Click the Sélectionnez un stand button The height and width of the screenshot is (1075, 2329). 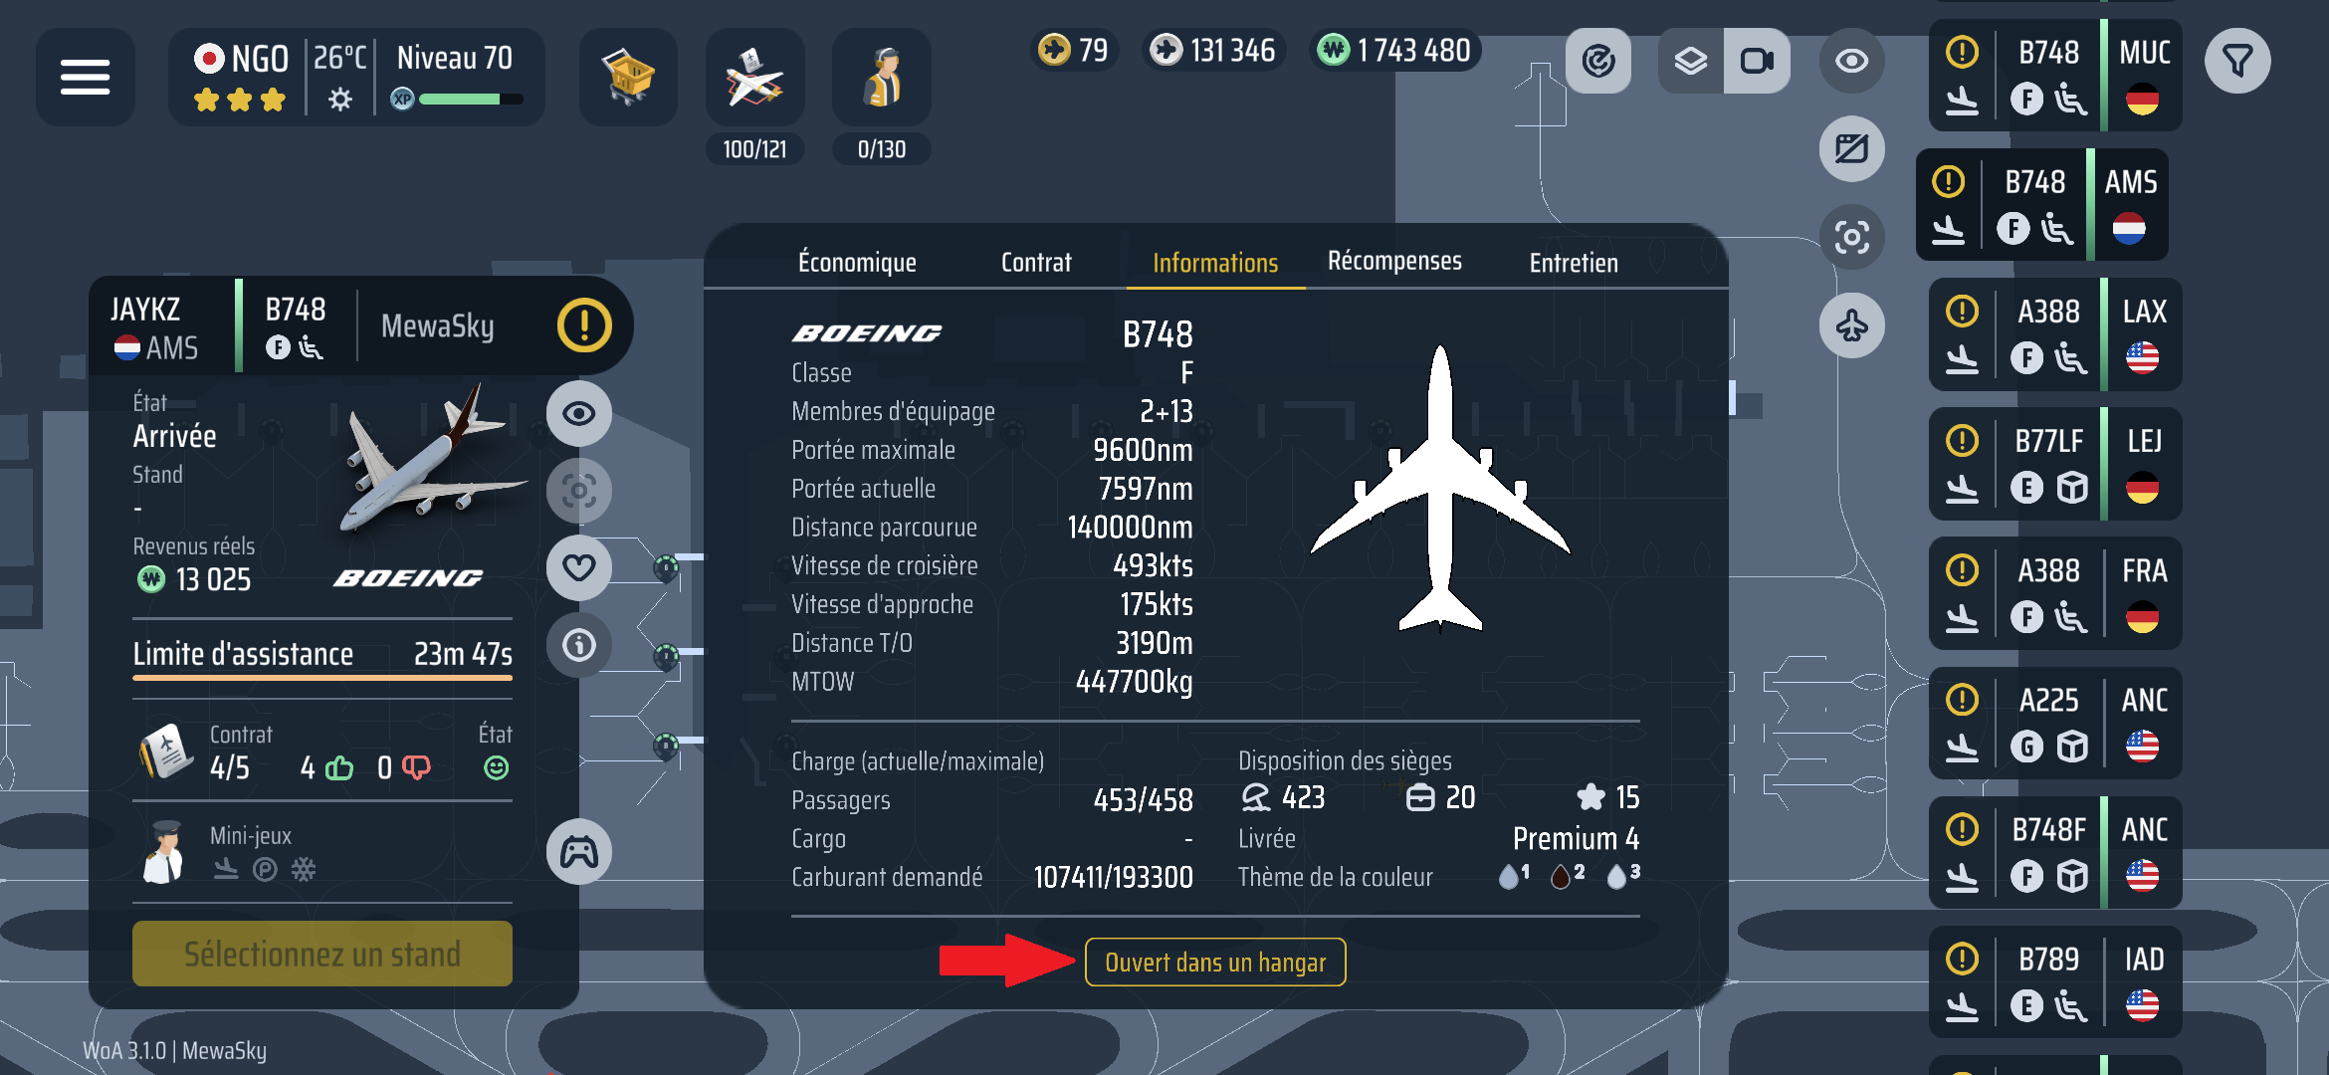(x=322, y=954)
